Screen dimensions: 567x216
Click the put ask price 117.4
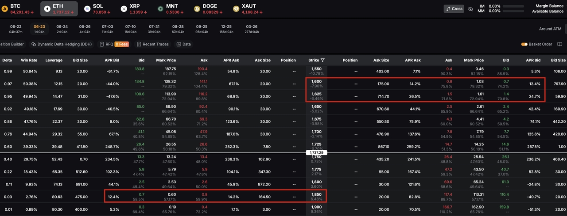447,193
